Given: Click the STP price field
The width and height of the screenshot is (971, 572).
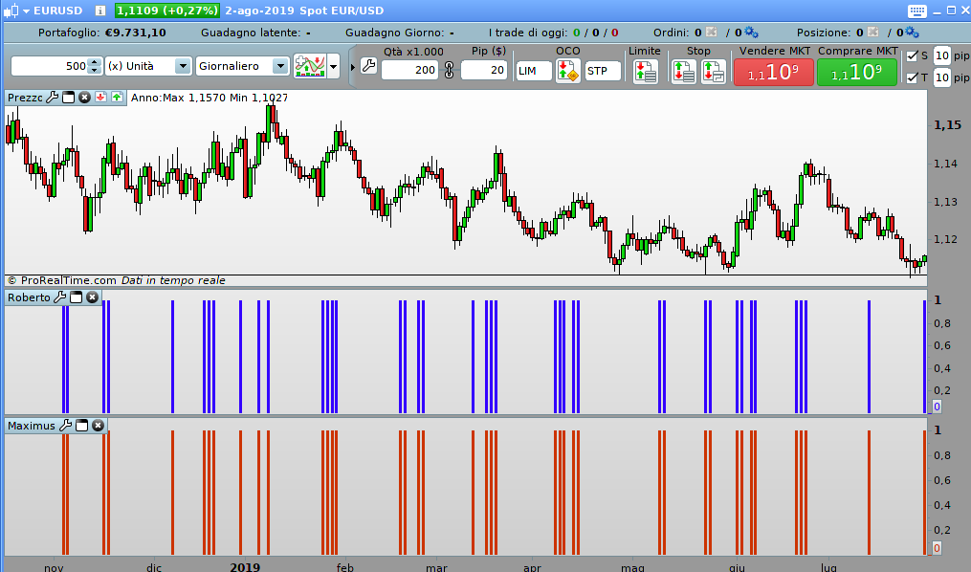Looking at the screenshot, I should pos(603,71).
